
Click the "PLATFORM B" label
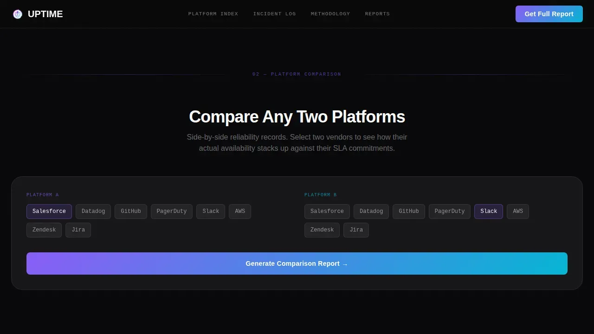(321, 195)
